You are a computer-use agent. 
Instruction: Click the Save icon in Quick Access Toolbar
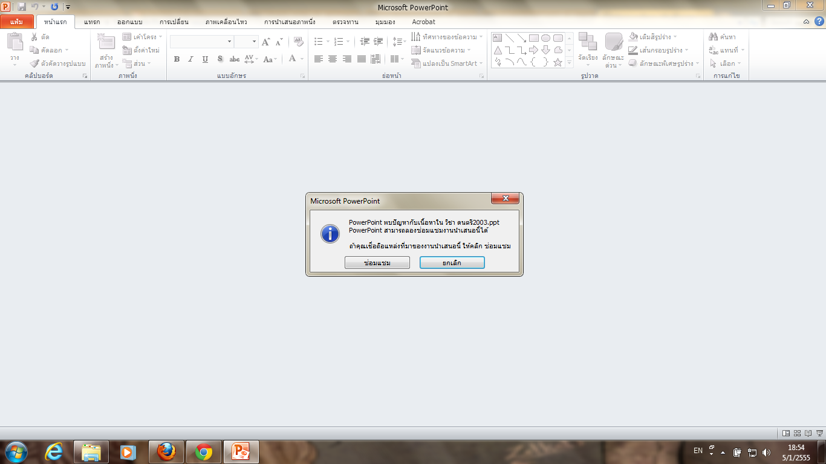(x=22, y=7)
